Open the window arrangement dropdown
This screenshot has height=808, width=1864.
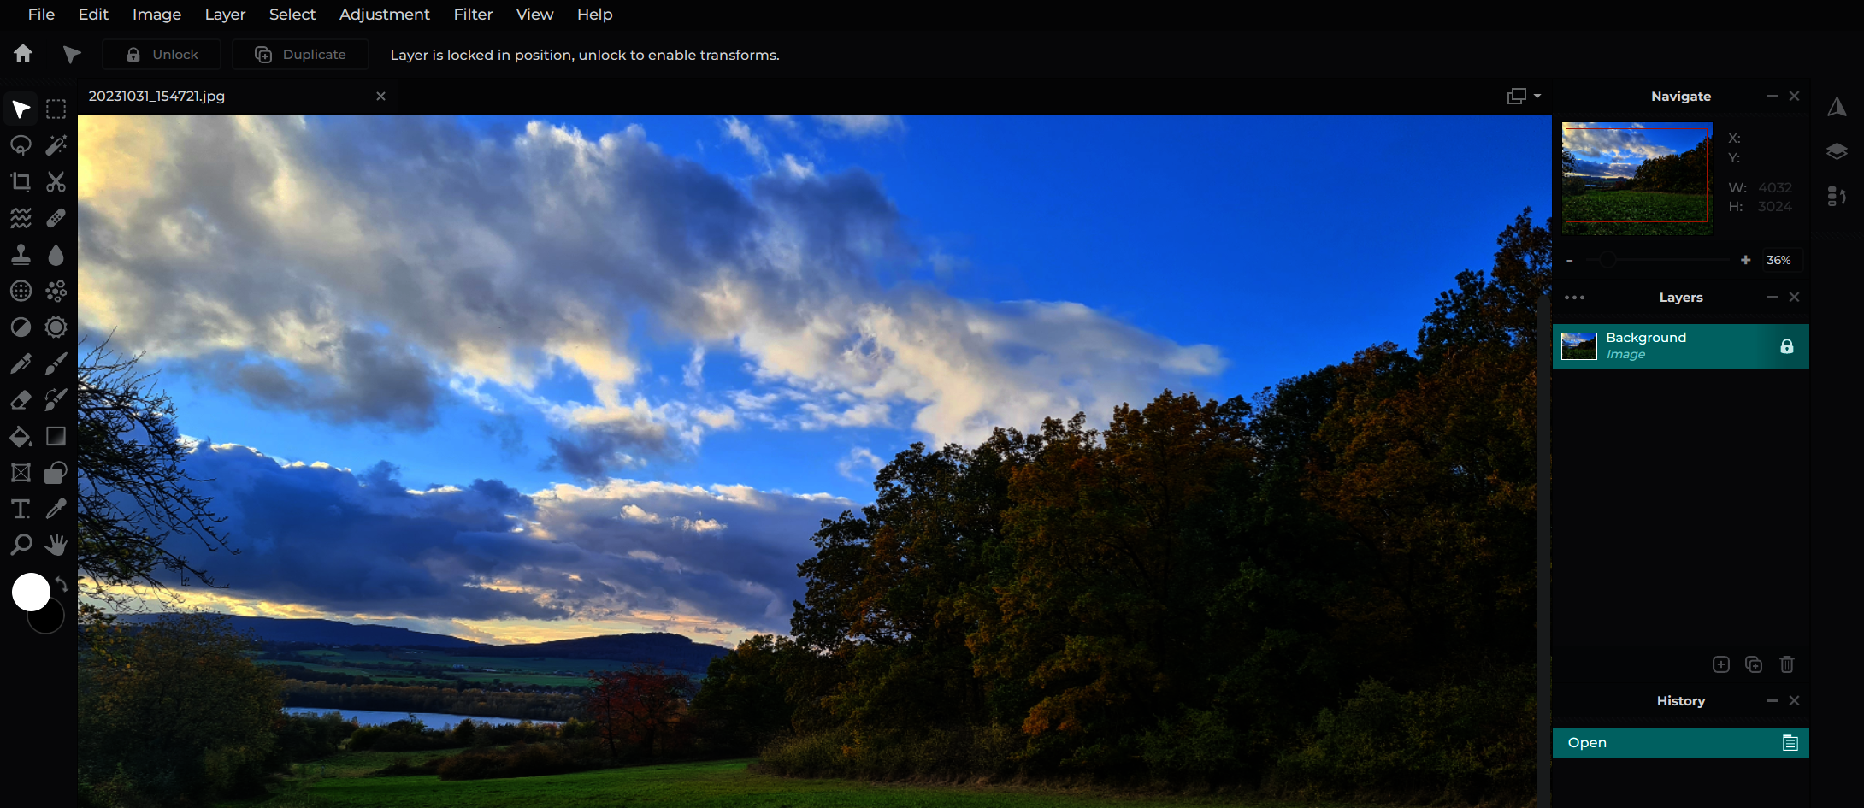[x=1524, y=96]
